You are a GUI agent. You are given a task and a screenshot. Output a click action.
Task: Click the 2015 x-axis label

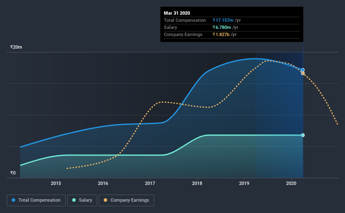click(56, 183)
